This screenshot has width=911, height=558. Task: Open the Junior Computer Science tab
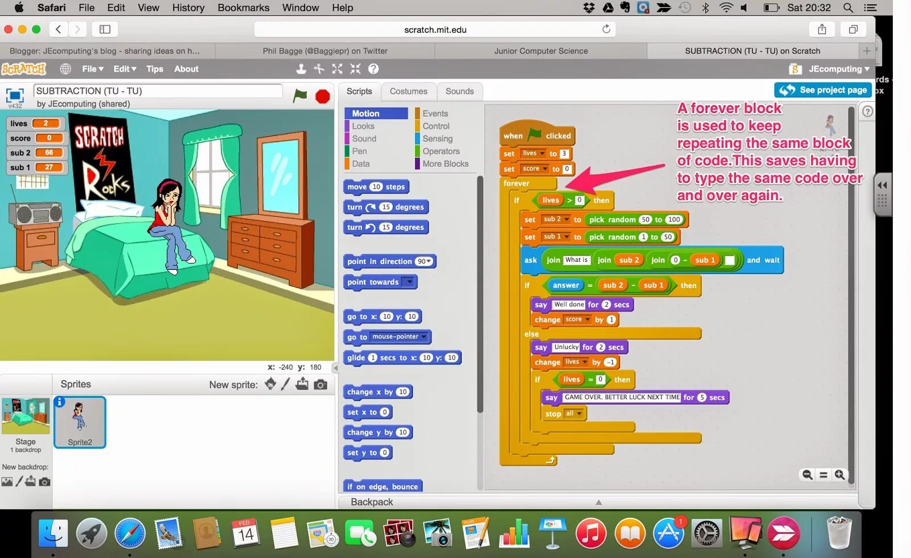tap(541, 51)
